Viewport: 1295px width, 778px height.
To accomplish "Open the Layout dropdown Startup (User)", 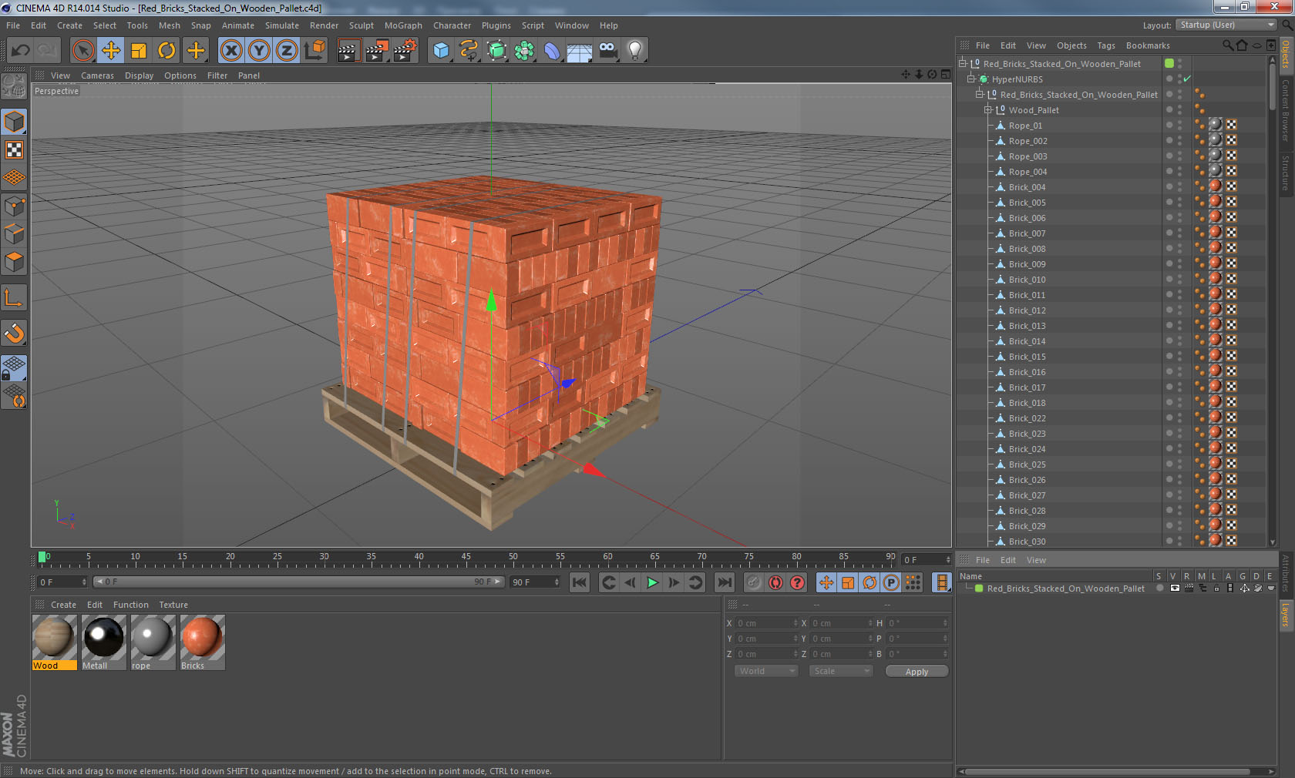I will tap(1227, 25).
